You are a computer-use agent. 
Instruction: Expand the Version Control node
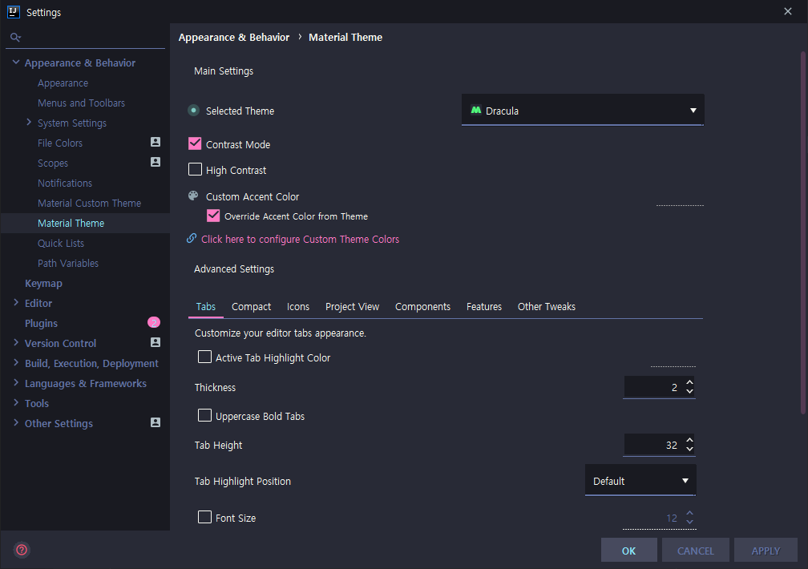click(16, 343)
